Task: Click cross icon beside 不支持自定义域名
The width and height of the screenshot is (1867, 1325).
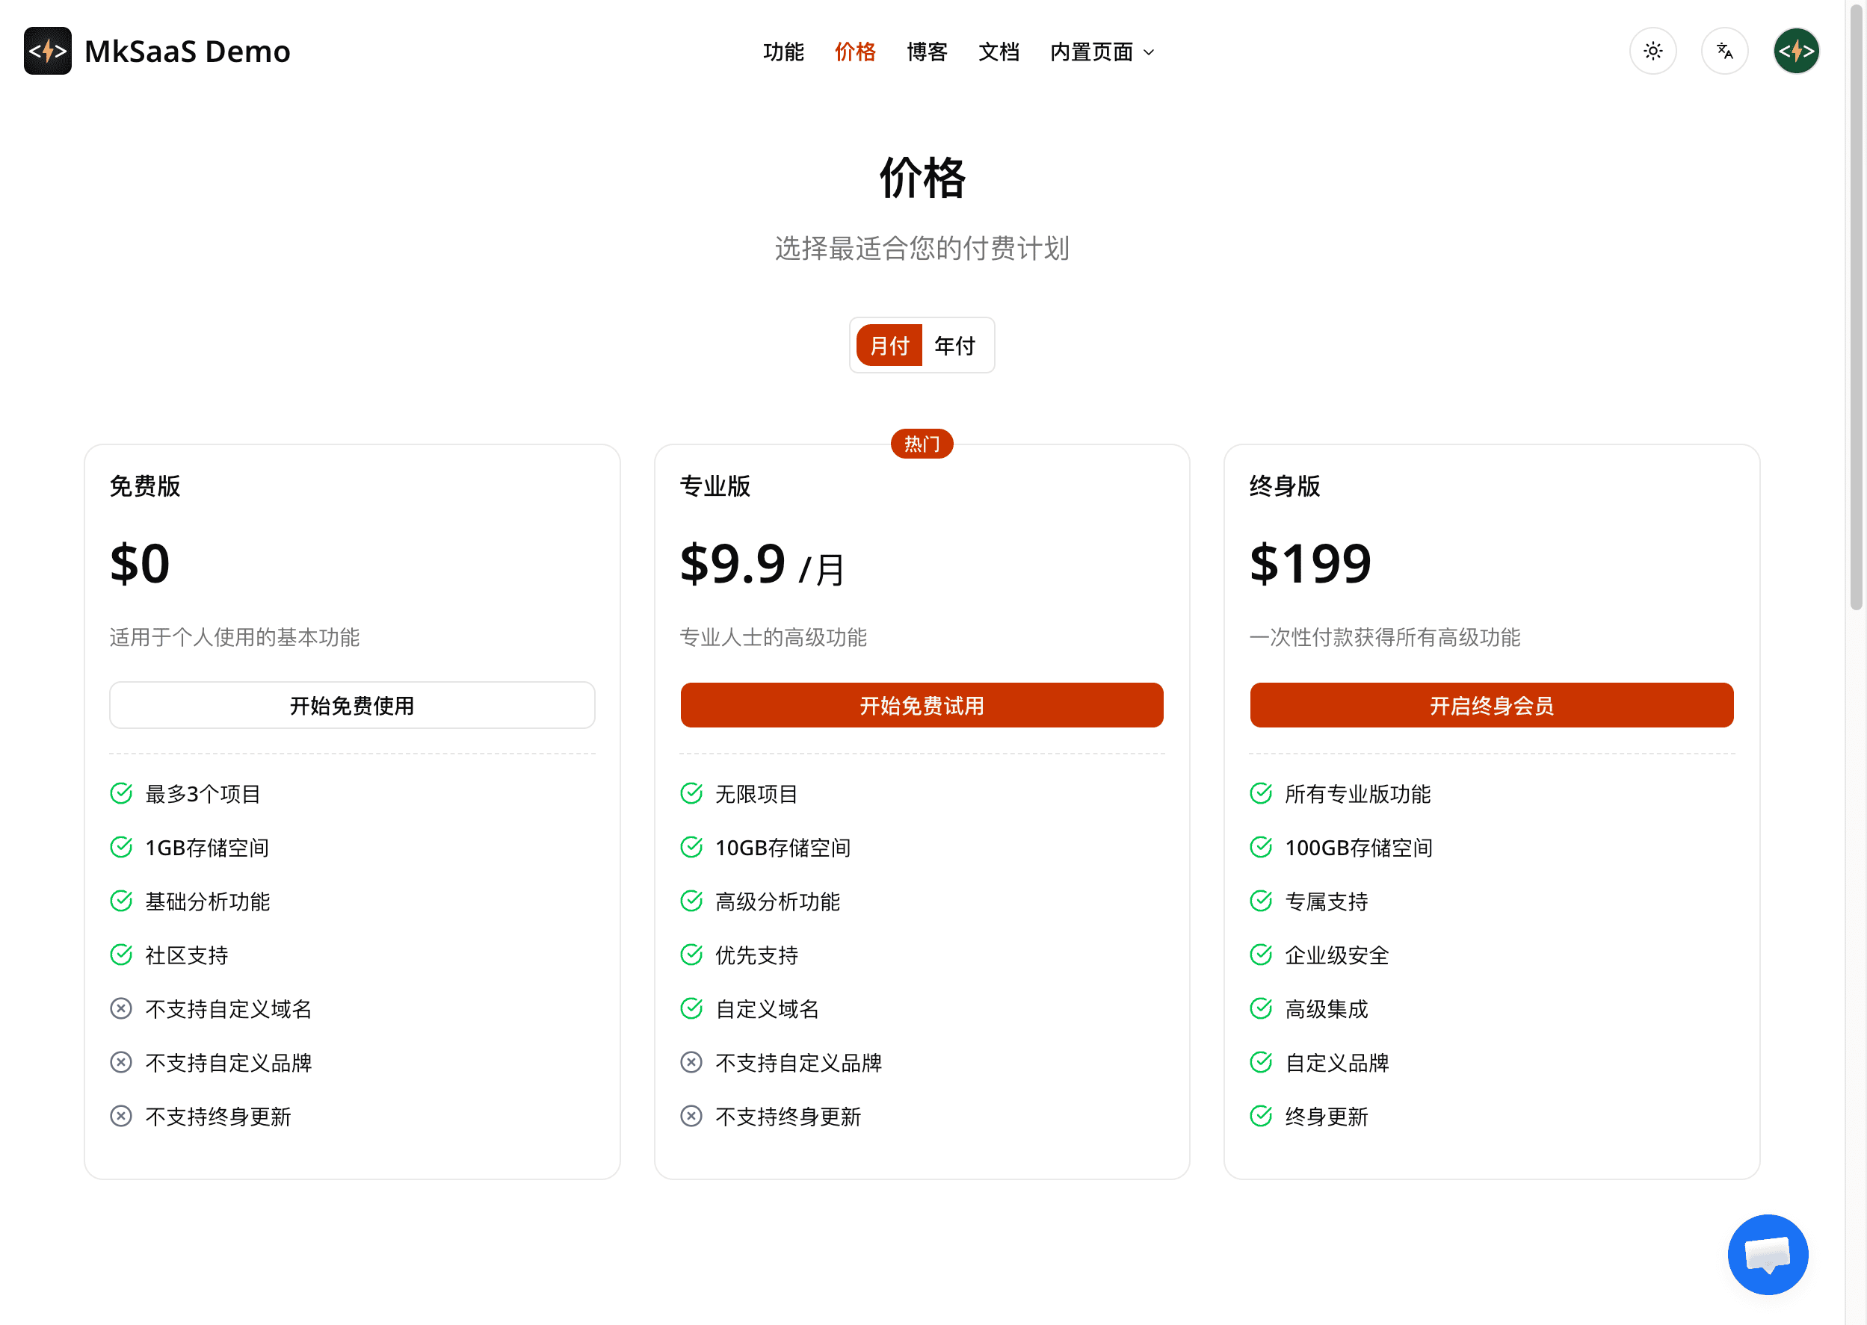Action: [121, 1008]
